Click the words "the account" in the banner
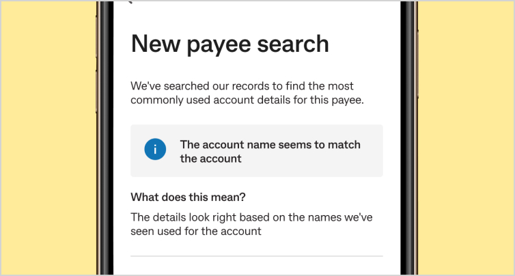 tap(210, 158)
